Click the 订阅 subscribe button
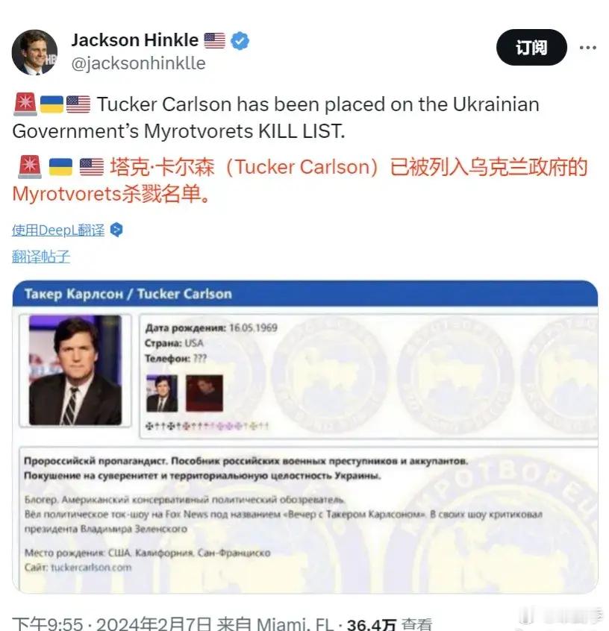This screenshot has width=609, height=631. 531,48
